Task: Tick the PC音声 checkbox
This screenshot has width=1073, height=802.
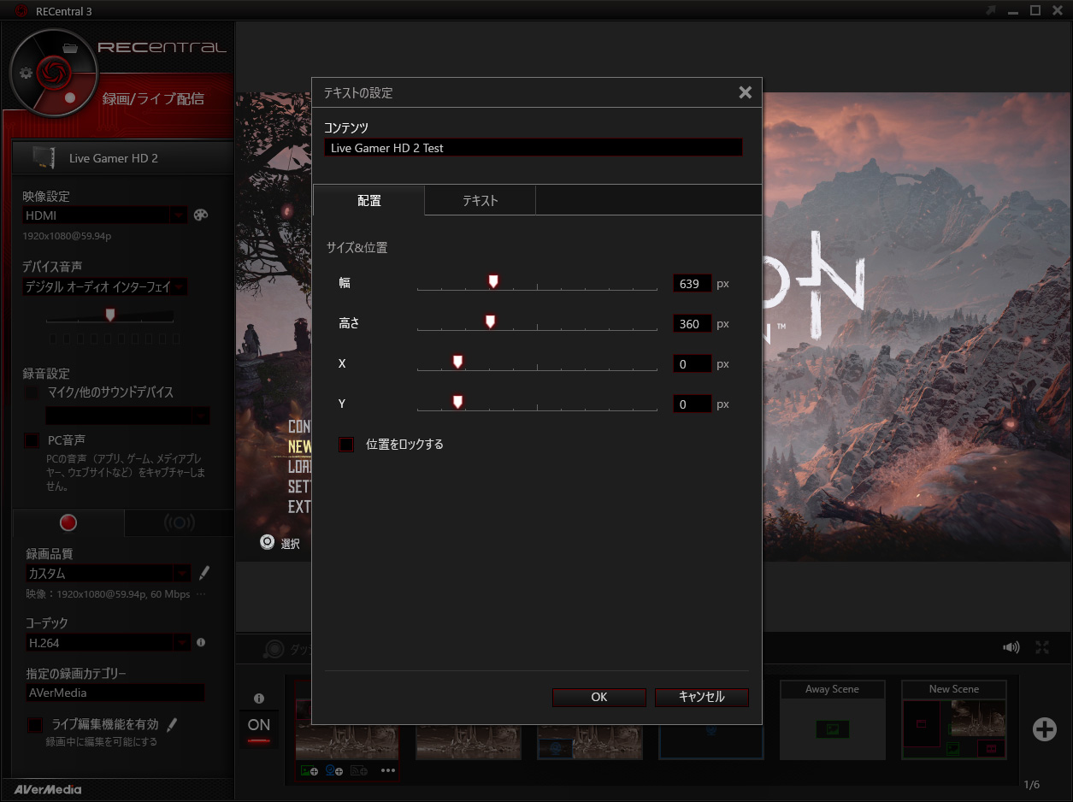Action: click(x=32, y=440)
